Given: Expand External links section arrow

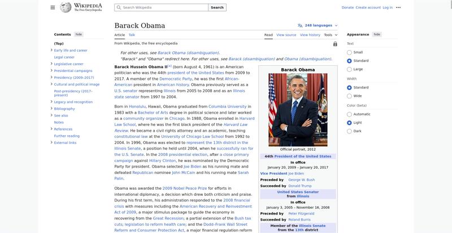Looking at the screenshot, I should [x=51, y=142].
